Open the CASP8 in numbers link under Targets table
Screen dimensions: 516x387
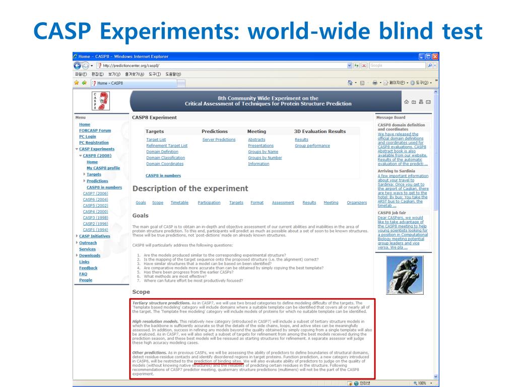pos(163,175)
